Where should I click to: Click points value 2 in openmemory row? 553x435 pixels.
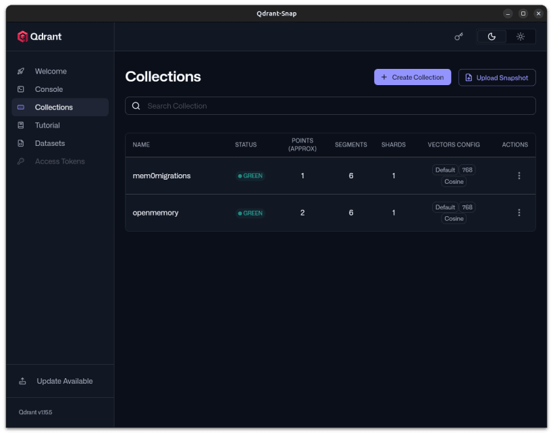point(302,213)
